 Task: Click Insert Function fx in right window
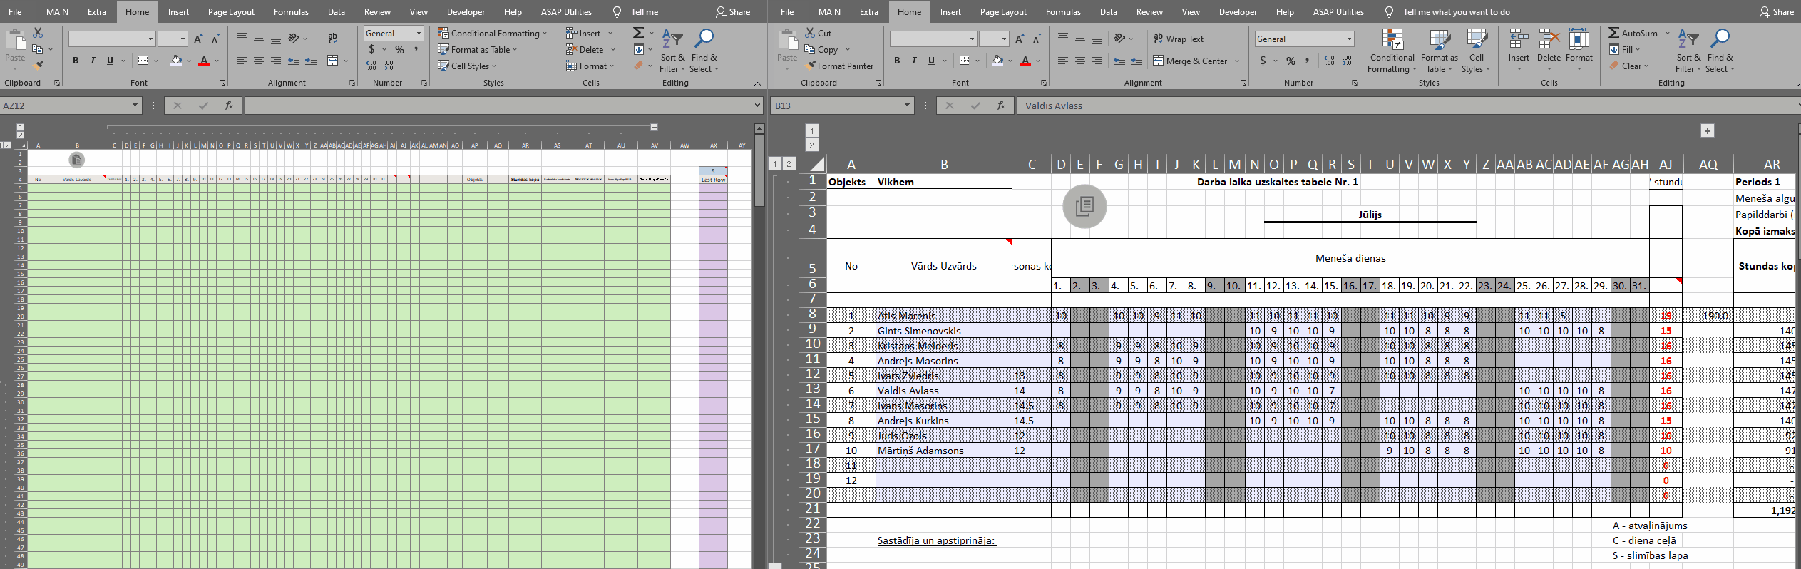click(1001, 106)
